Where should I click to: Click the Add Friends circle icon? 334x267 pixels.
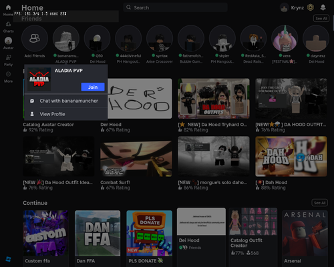35,38
